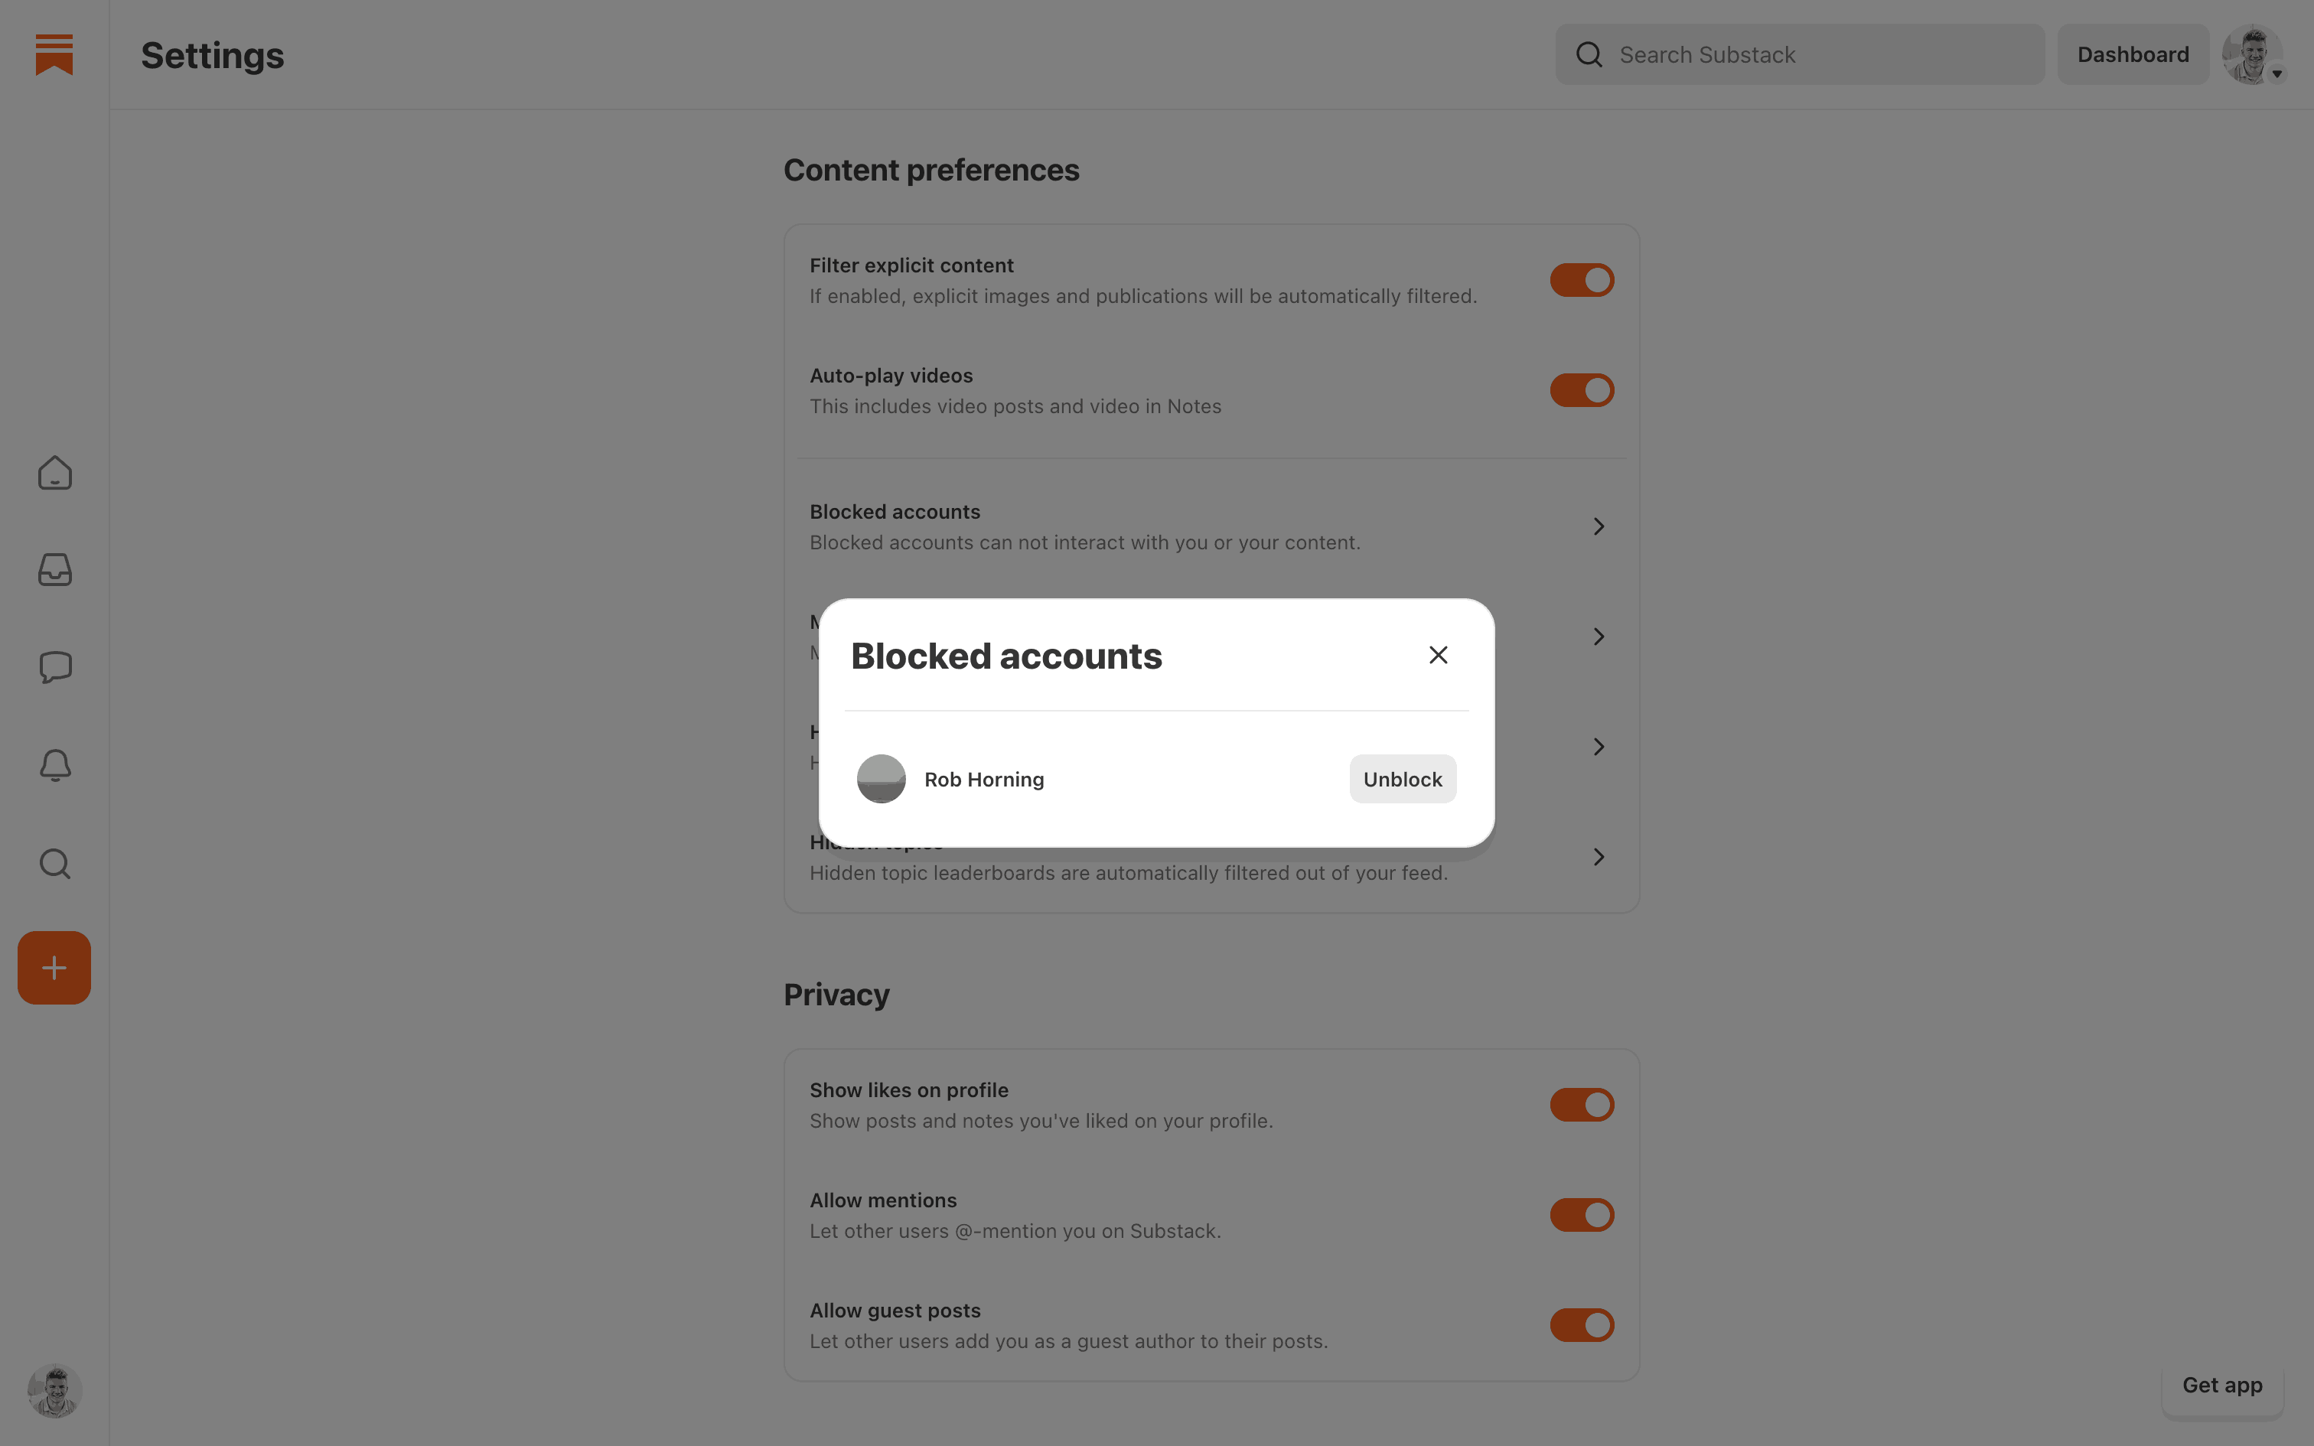
Task: Open the Inbox tray icon
Action: click(x=54, y=570)
